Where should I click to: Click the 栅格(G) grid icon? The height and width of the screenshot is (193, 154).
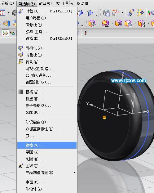click(x=21, y=92)
